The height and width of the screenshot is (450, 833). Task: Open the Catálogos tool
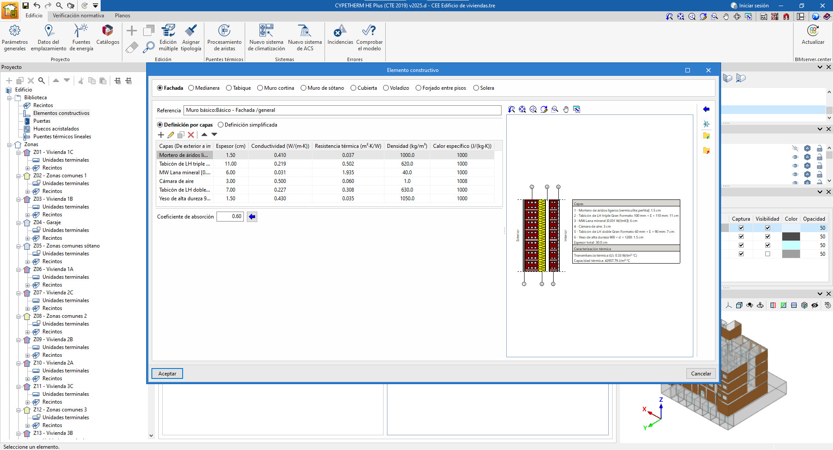(x=108, y=35)
